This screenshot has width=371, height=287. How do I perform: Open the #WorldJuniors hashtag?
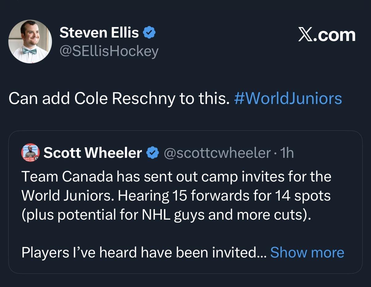point(288,98)
